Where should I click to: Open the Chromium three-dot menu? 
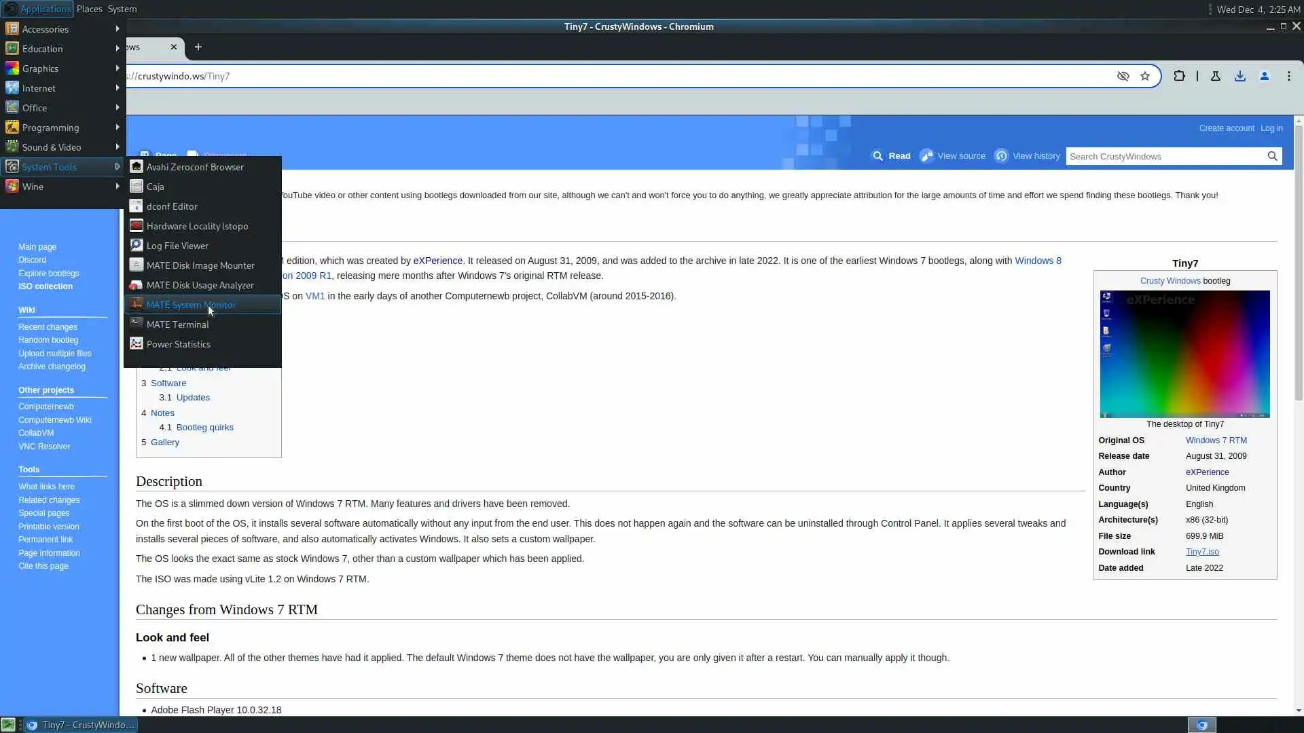(1289, 76)
